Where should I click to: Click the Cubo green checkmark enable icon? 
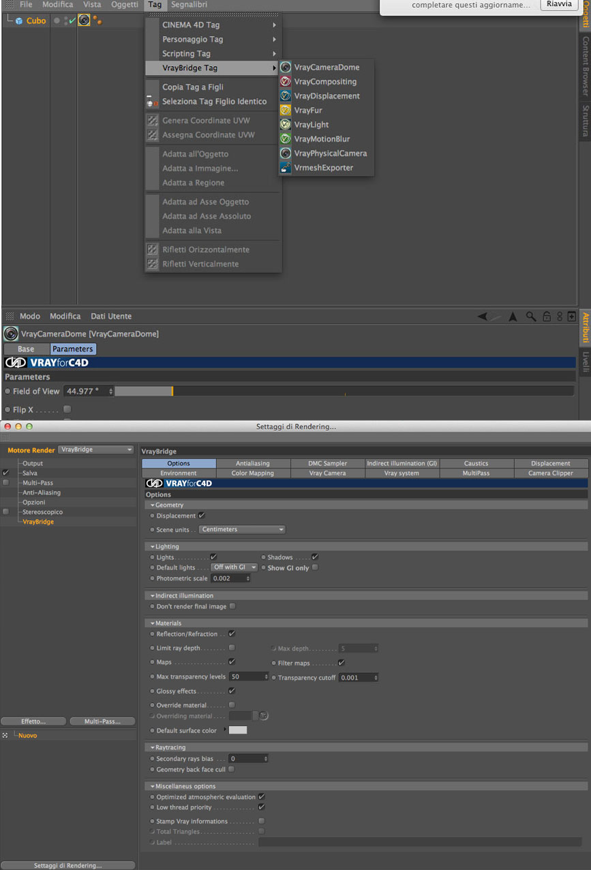[72, 20]
